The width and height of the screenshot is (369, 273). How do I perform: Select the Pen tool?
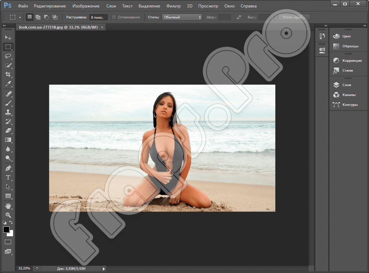[8, 168]
